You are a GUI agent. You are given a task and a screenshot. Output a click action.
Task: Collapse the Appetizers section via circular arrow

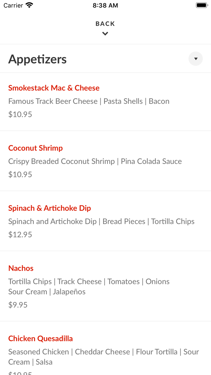click(195, 58)
